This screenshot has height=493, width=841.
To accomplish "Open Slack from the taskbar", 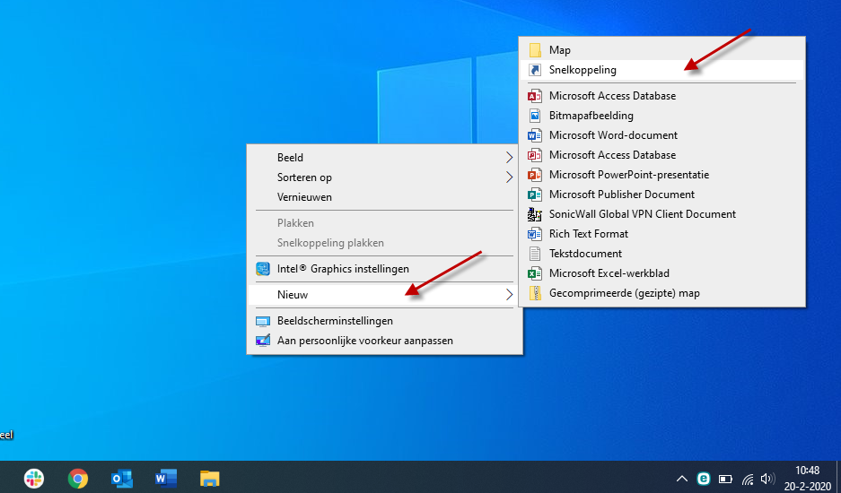I will (x=34, y=478).
